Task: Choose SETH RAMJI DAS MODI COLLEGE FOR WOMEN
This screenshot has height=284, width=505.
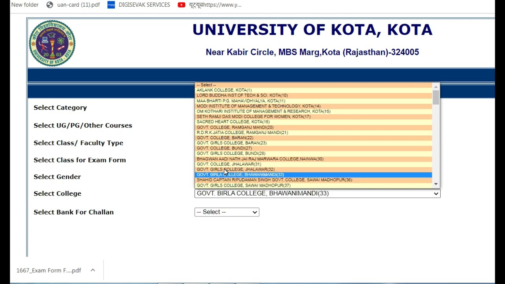Action: click(x=314, y=116)
